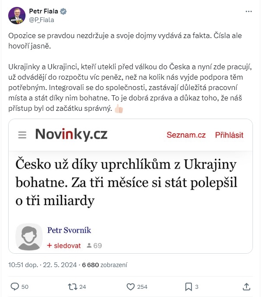Click the Novinky.cz logo

click(71, 134)
